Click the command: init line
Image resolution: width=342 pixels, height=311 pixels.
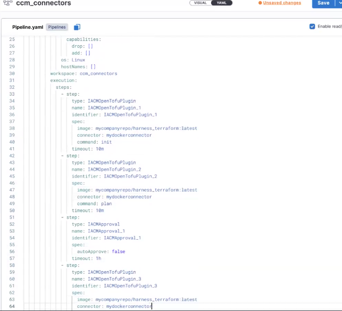point(93,142)
